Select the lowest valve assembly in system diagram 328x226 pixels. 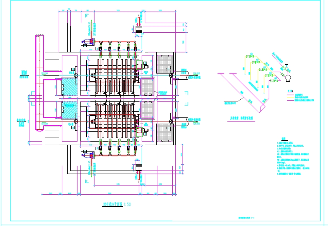click(274, 80)
